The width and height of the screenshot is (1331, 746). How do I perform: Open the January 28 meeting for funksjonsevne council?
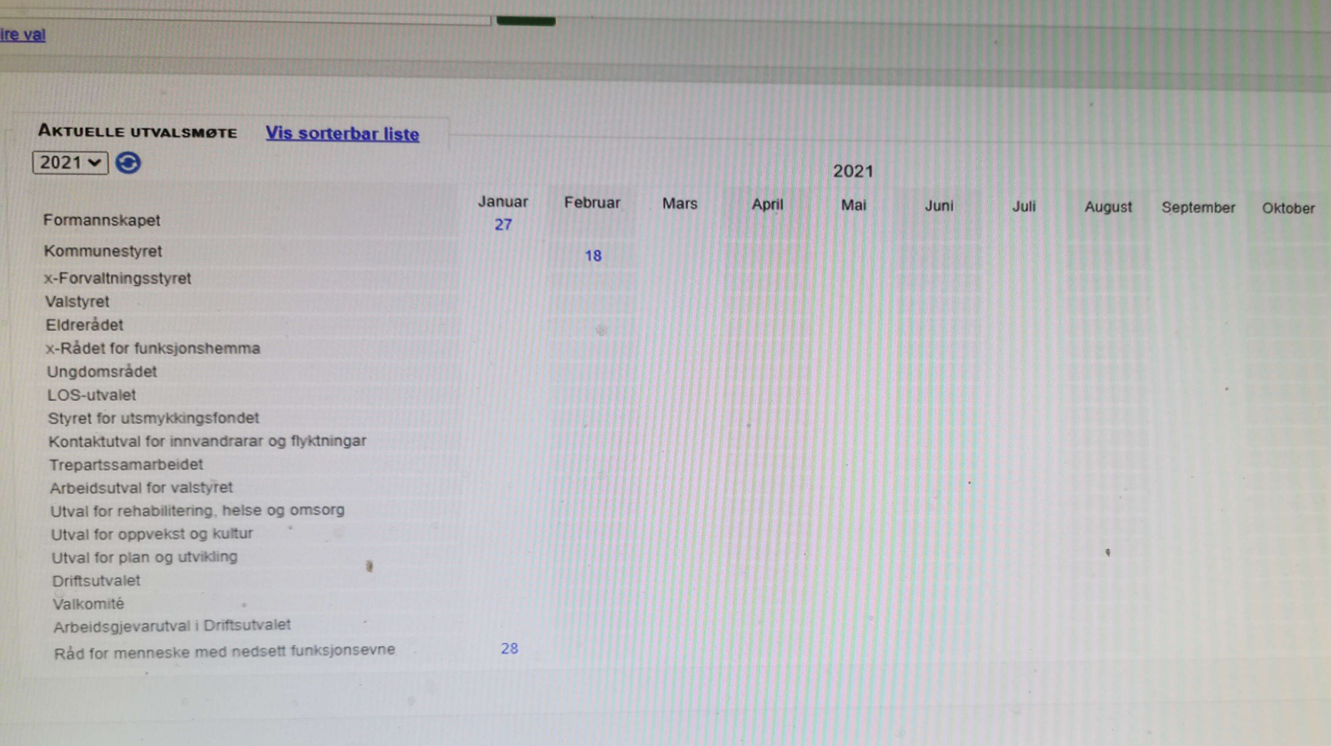(509, 648)
